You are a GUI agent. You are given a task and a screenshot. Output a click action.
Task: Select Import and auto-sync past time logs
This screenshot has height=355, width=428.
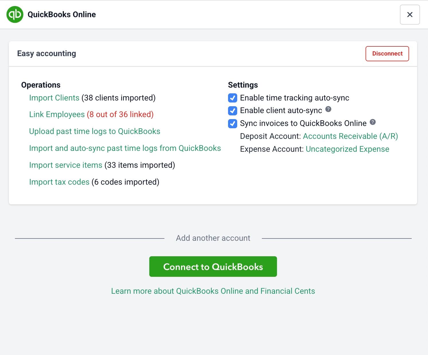point(125,148)
